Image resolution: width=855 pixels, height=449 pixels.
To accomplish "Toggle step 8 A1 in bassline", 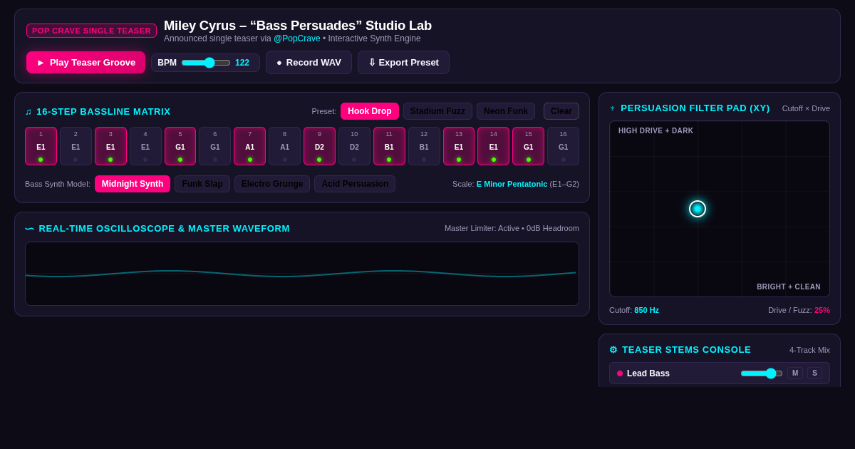I will point(284,146).
